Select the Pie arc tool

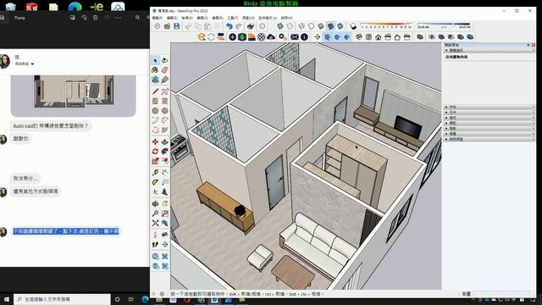coord(165,130)
